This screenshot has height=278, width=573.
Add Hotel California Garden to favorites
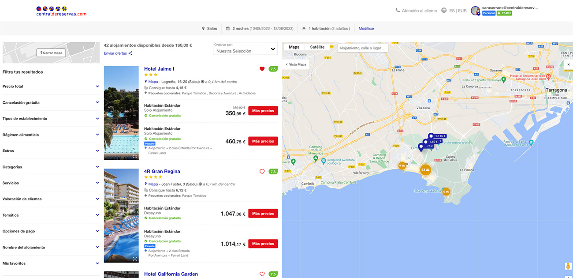262,274
